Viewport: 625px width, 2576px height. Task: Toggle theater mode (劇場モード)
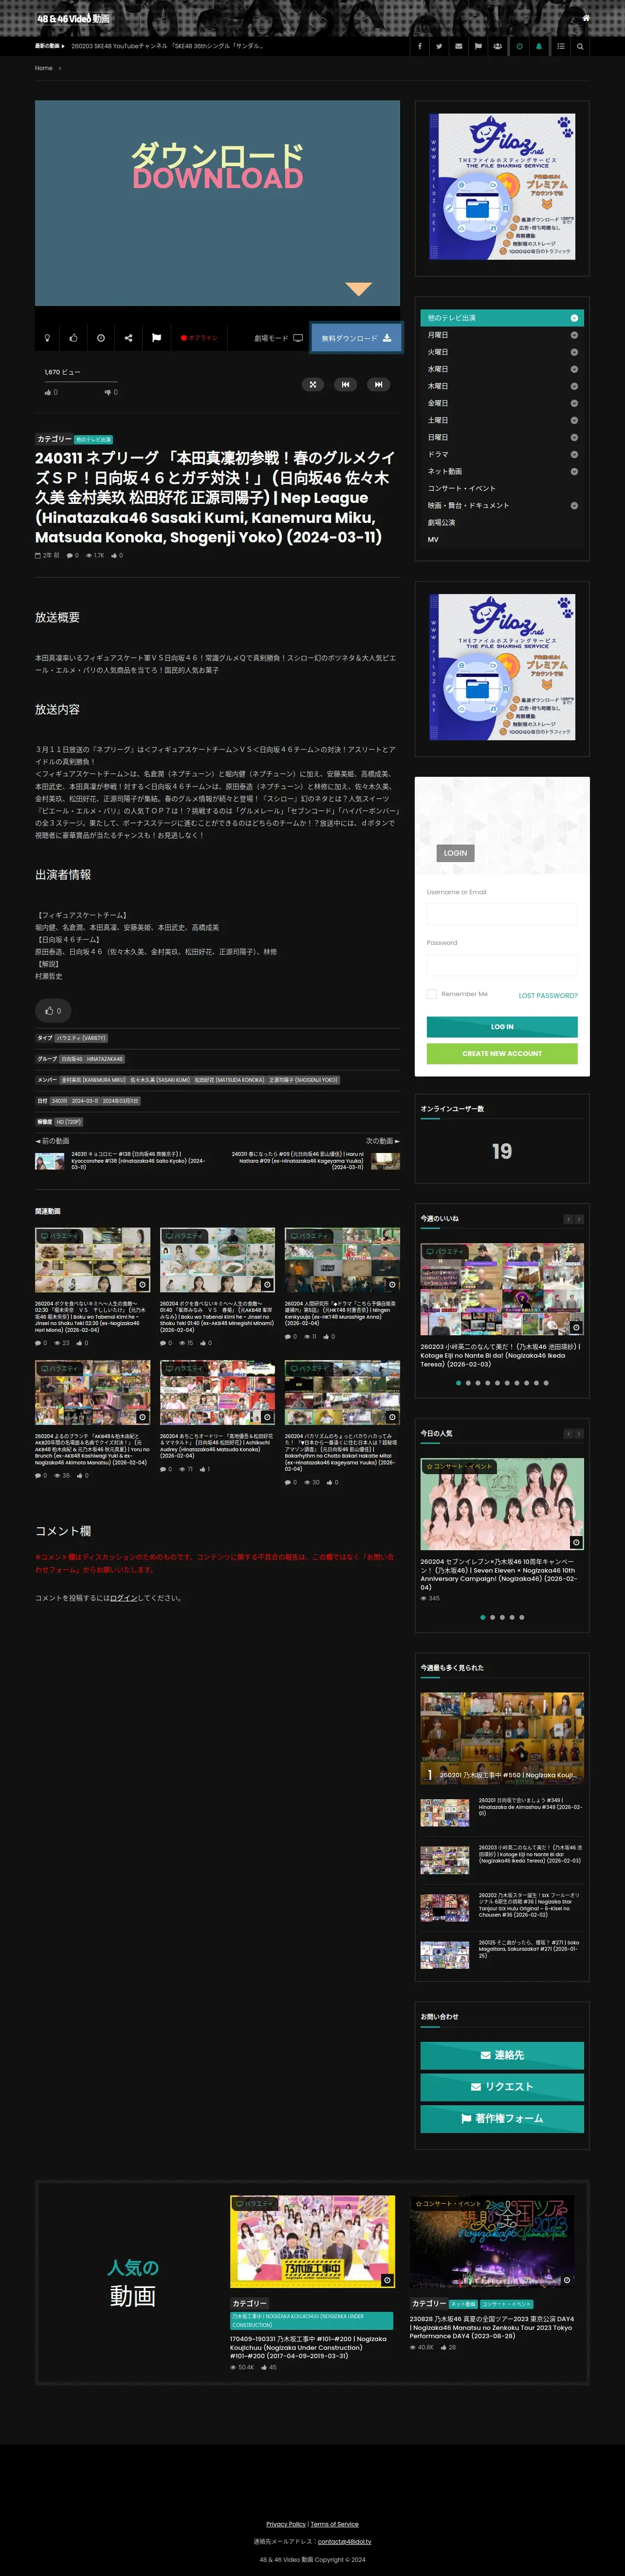tap(278, 338)
